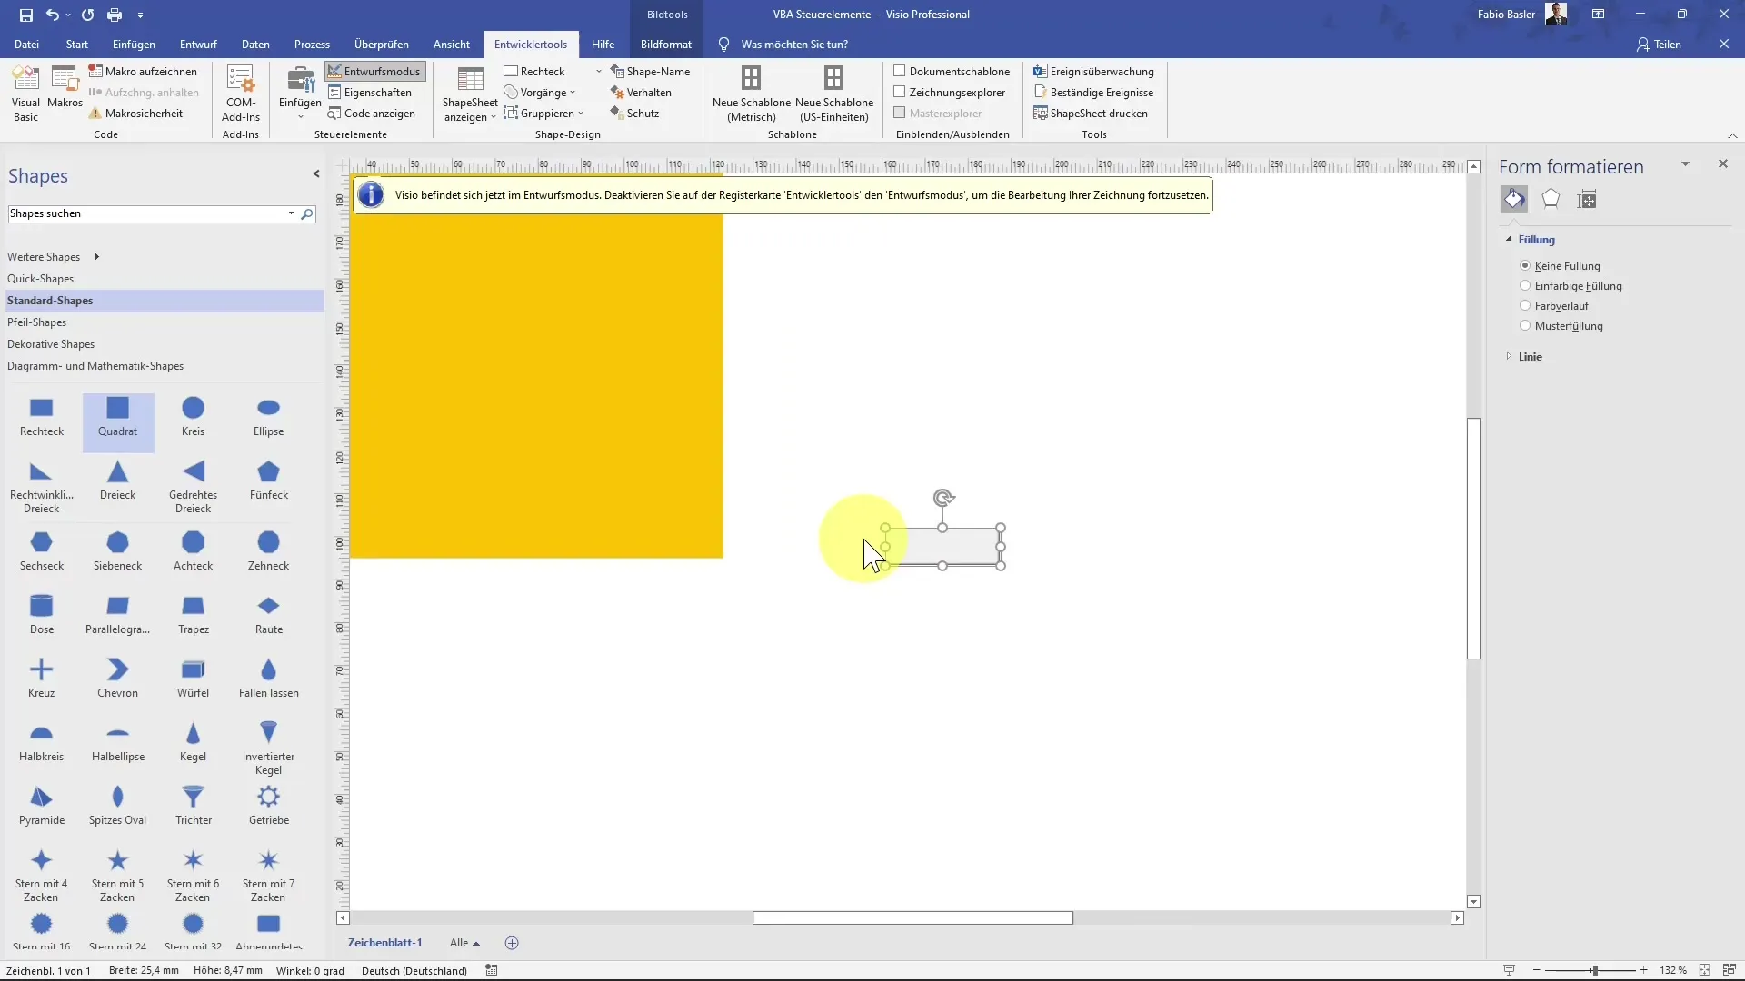Image resolution: width=1745 pixels, height=981 pixels.
Task: Open the Effekte pentagon tab in Form formatieren
Action: click(x=1551, y=199)
